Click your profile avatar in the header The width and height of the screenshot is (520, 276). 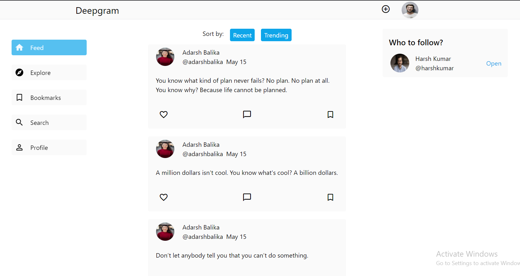[410, 10]
